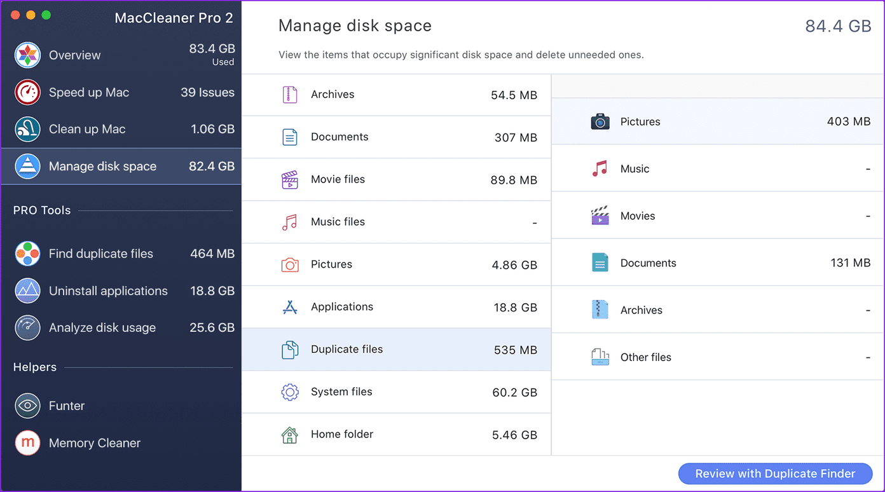885x492 pixels.
Task: Click the Analyze disk usage gauge icon
Action: 28,327
